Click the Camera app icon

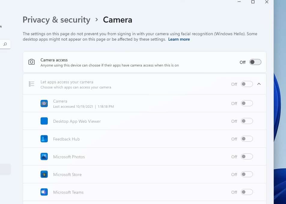[x=44, y=104]
